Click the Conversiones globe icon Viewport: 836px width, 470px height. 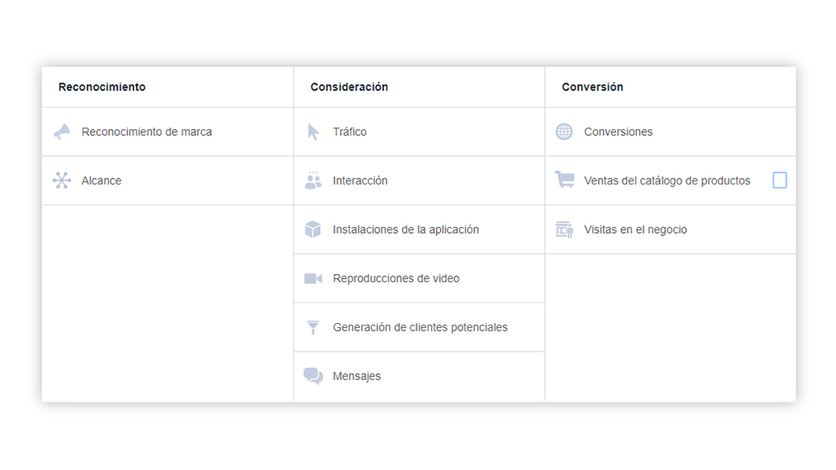(x=564, y=131)
